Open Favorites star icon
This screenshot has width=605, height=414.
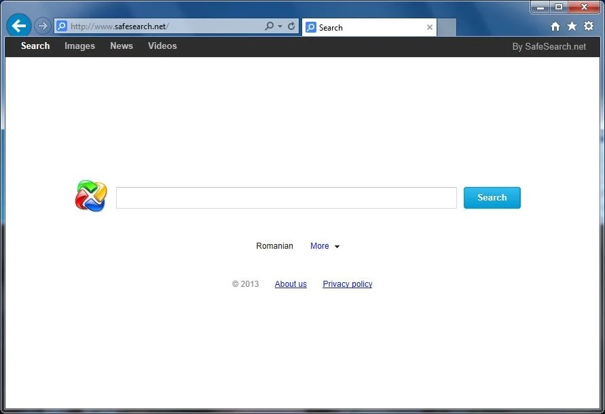(x=572, y=27)
